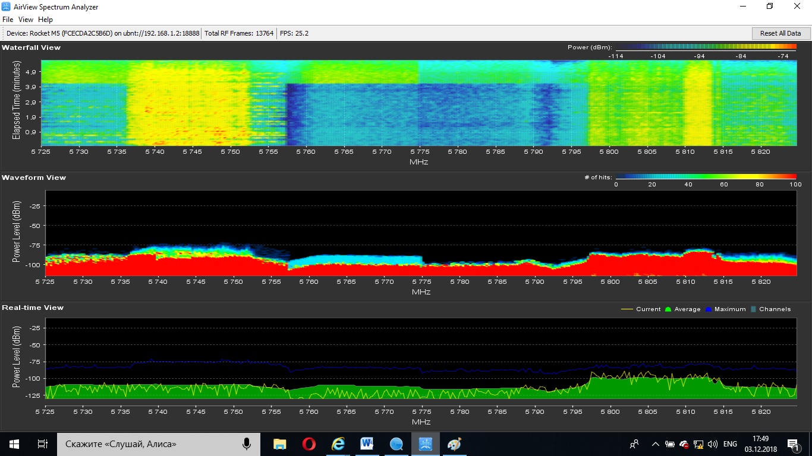Open the notification action center
The height and width of the screenshot is (456, 812).
pos(793,444)
